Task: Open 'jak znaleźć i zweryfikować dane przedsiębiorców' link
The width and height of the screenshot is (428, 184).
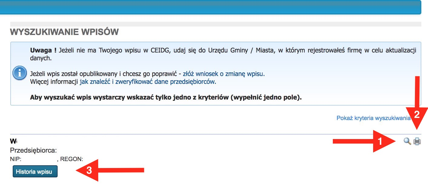Action: coord(148,81)
